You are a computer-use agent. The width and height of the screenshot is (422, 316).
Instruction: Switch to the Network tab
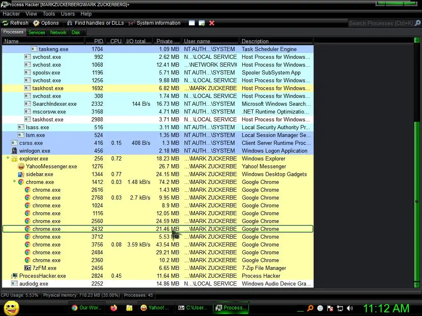click(58, 33)
